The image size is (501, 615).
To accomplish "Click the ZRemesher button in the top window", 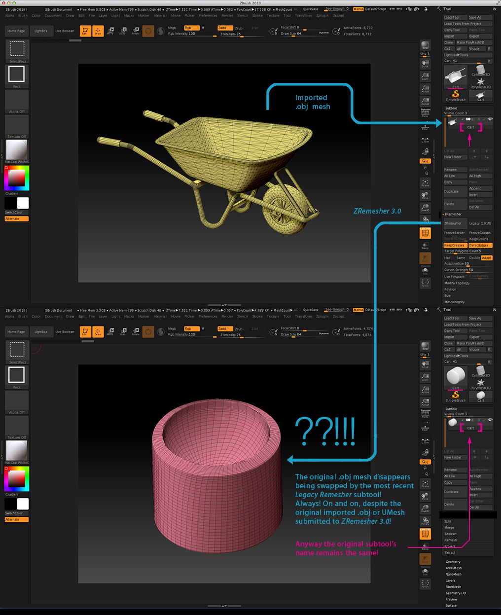I will coord(455,223).
